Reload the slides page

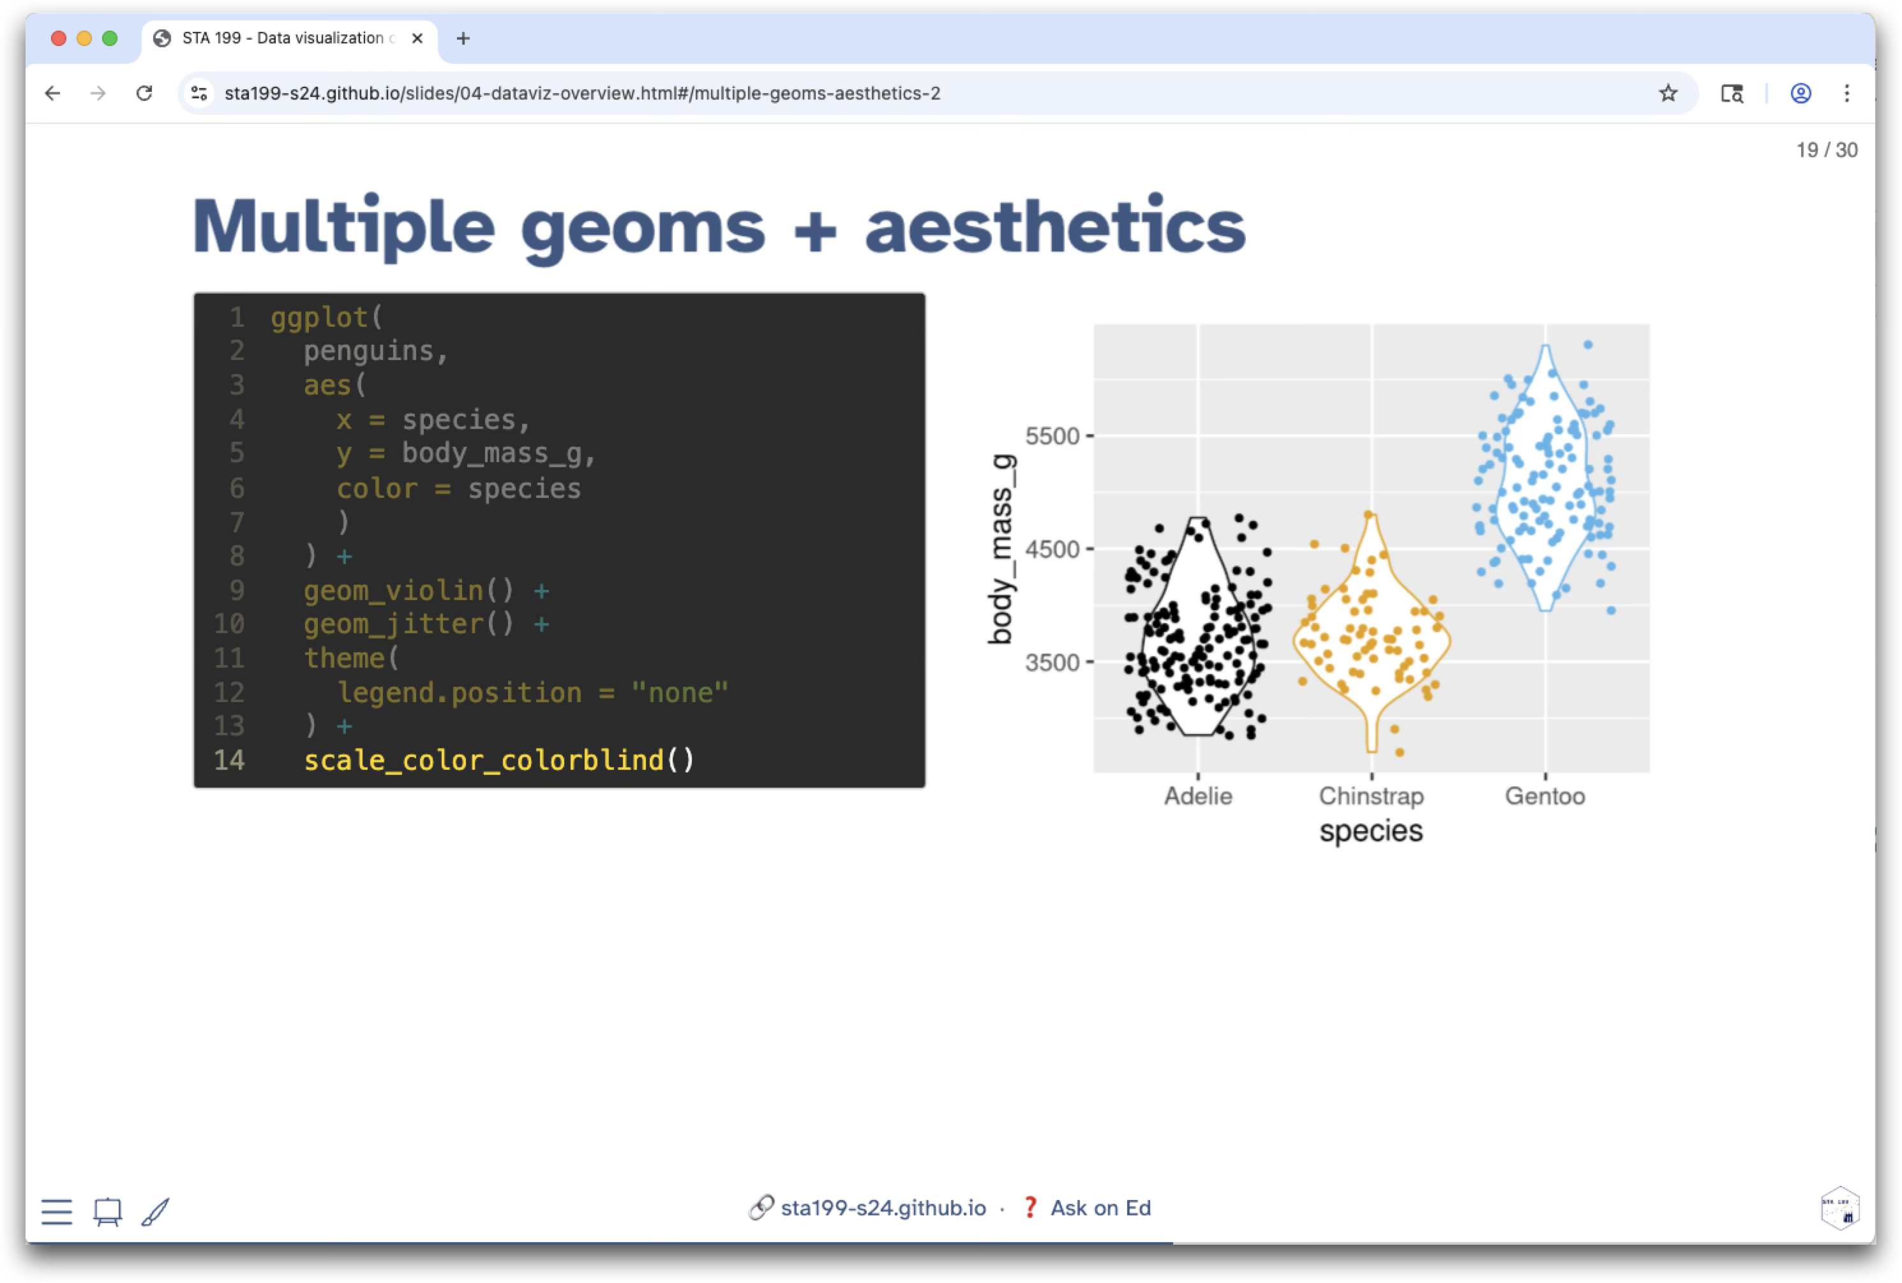tap(145, 93)
